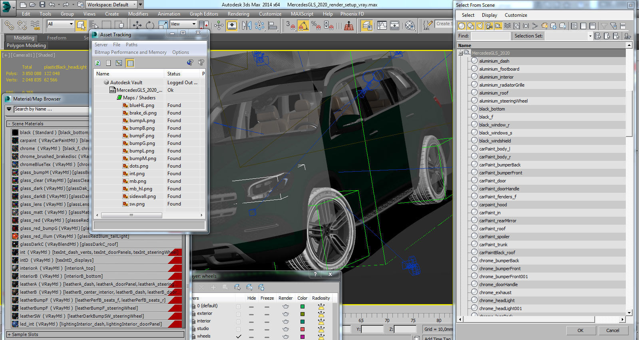Image resolution: width=639 pixels, height=340 pixels.
Task: Activate the Select Object tool
Action: 81,25
